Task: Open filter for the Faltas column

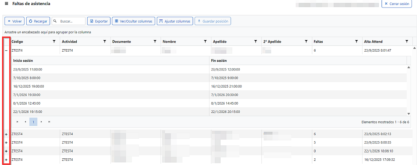Action: click(x=356, y=41)
